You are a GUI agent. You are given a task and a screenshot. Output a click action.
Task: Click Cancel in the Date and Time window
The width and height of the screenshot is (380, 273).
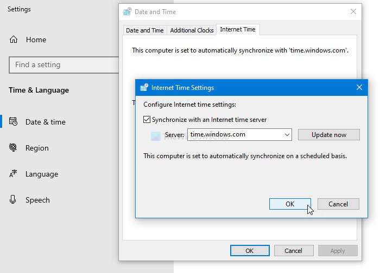(x=293, y=251)
